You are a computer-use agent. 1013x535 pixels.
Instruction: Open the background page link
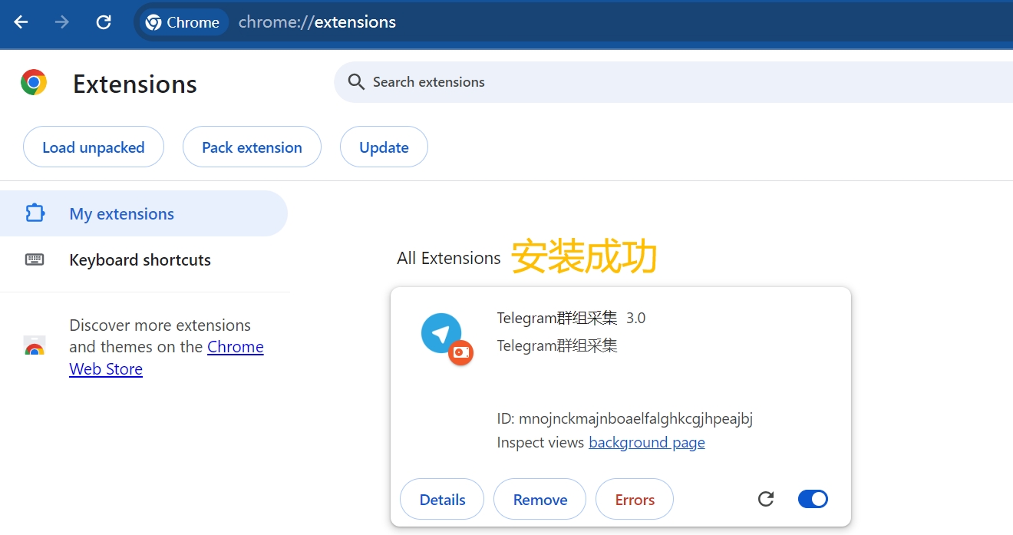(x=646, y=443)
